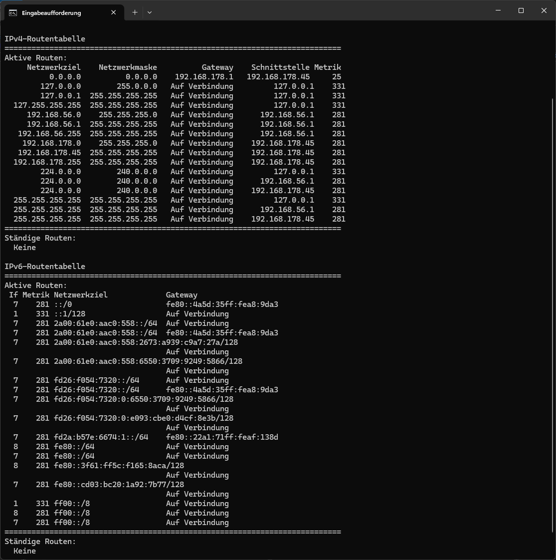This screenshot has width=556, height=560.
Task: Click network target 192.168.56.255
Action: click(49, 134)
